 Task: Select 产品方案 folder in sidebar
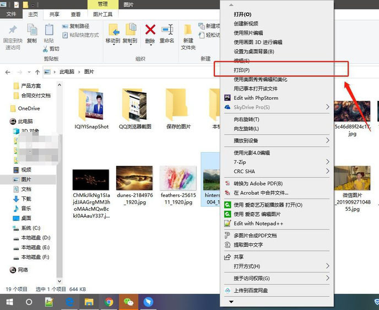point(31,86)
